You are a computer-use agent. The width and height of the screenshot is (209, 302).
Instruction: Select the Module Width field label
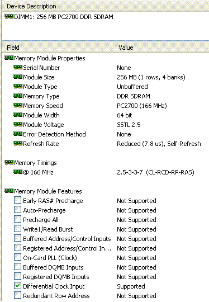[x=41, y=115]
